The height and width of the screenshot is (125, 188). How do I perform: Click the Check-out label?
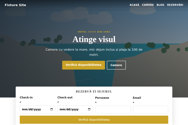[65, 97]
